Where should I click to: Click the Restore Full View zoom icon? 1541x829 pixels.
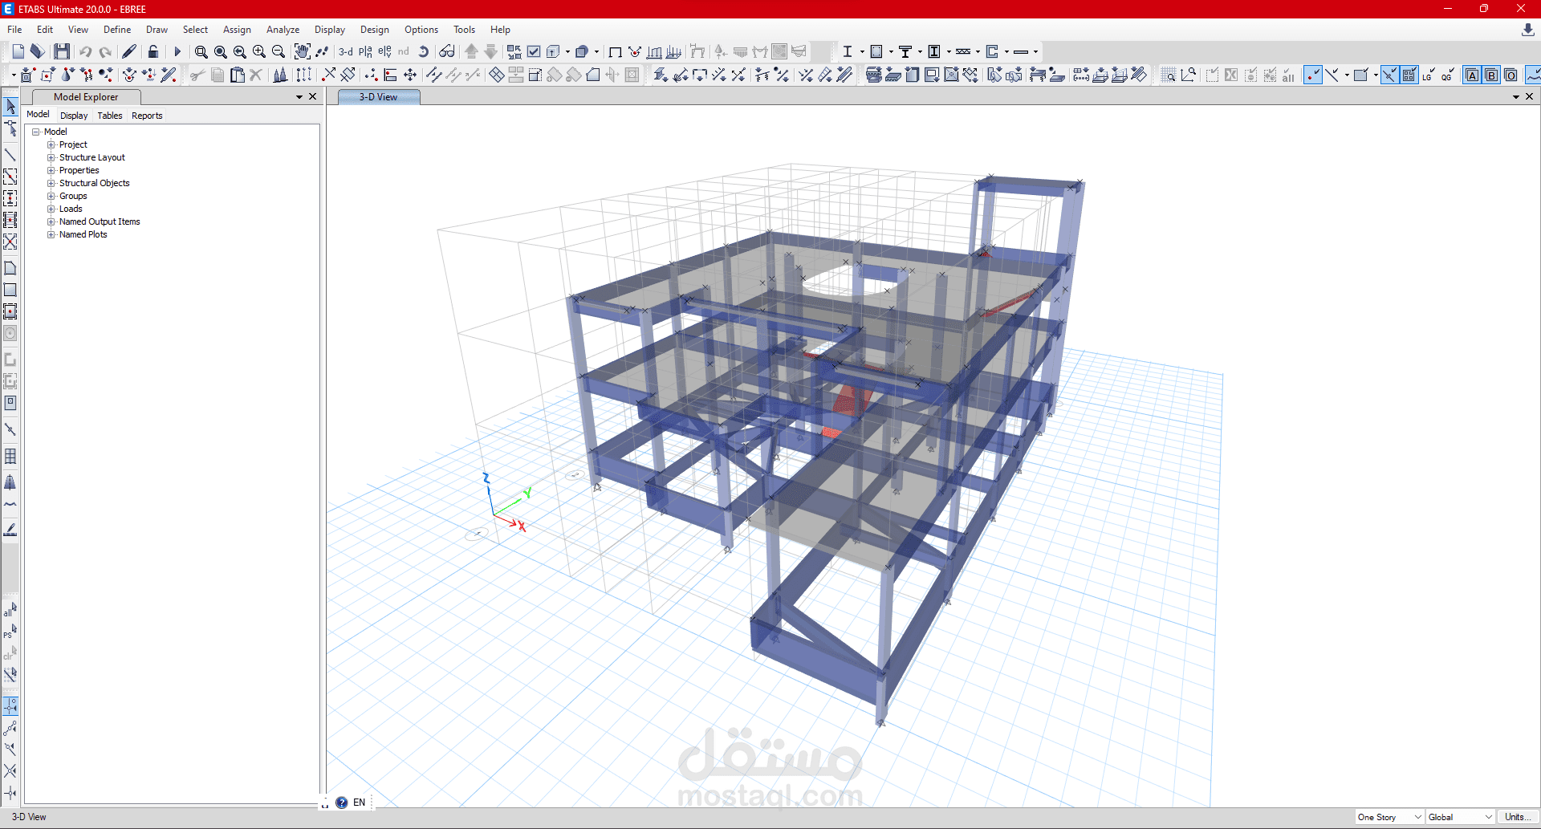click(221, 51)
